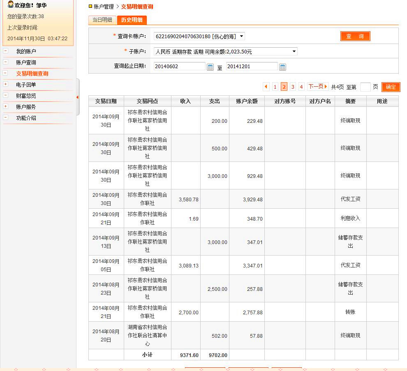Focus the start date field 20140602
Screen dimensions: 407x371
[179, 66]
